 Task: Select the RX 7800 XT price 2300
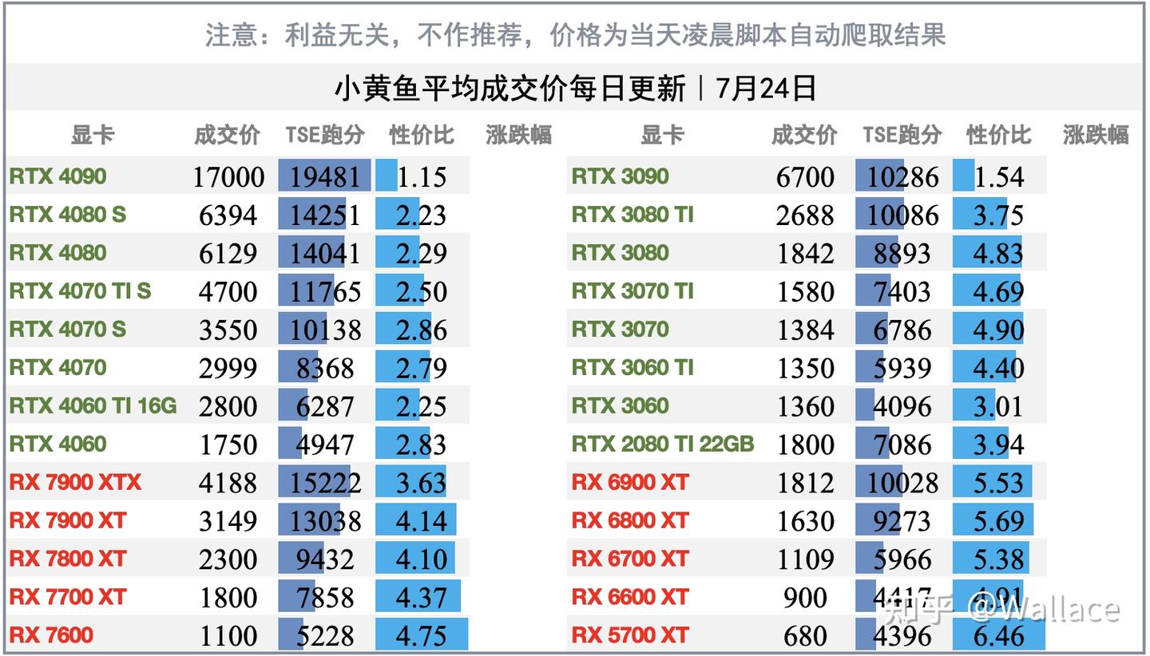228,560
